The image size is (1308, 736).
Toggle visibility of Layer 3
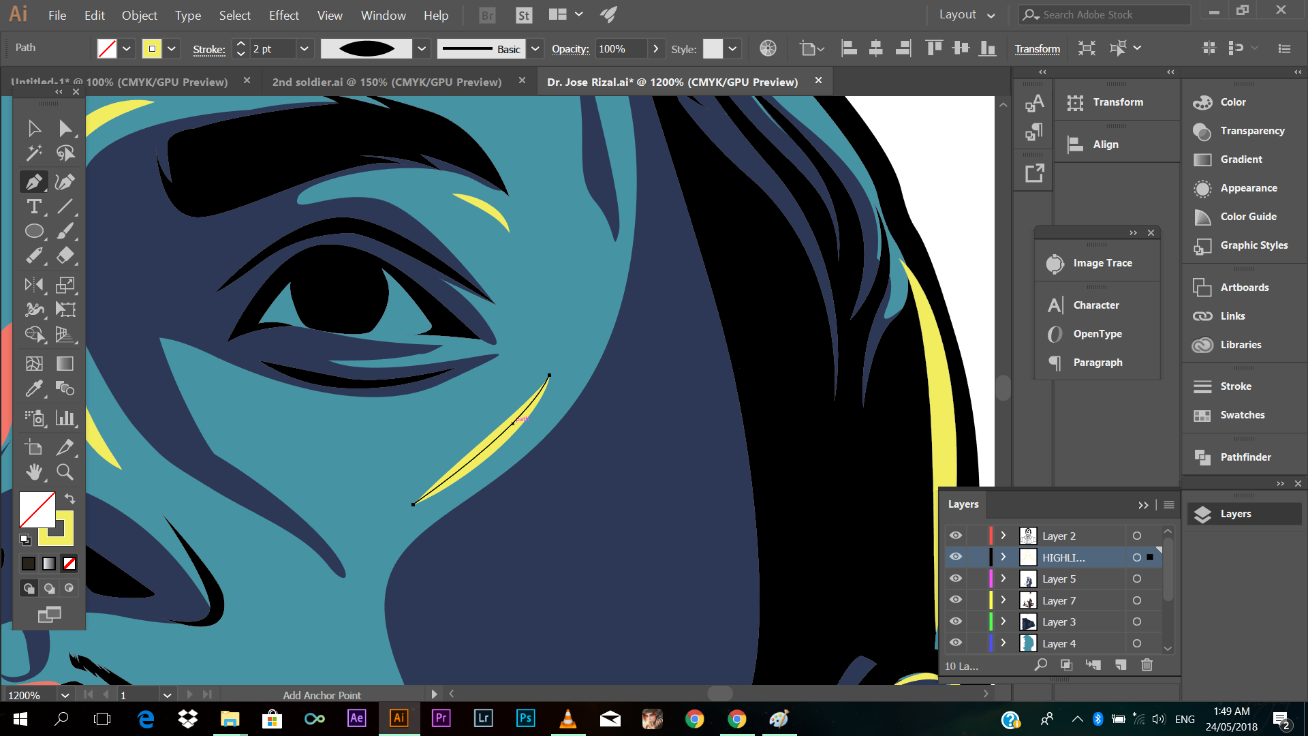956,622
